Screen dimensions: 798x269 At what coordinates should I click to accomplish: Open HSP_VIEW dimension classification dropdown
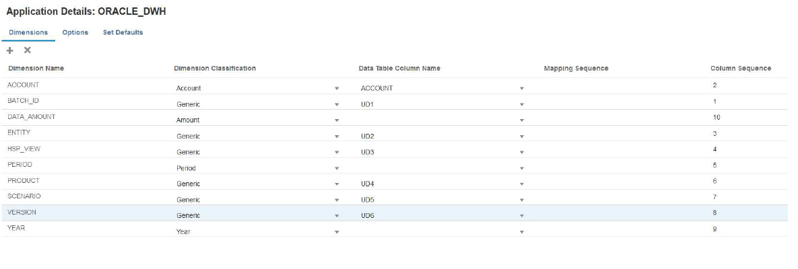336,152
